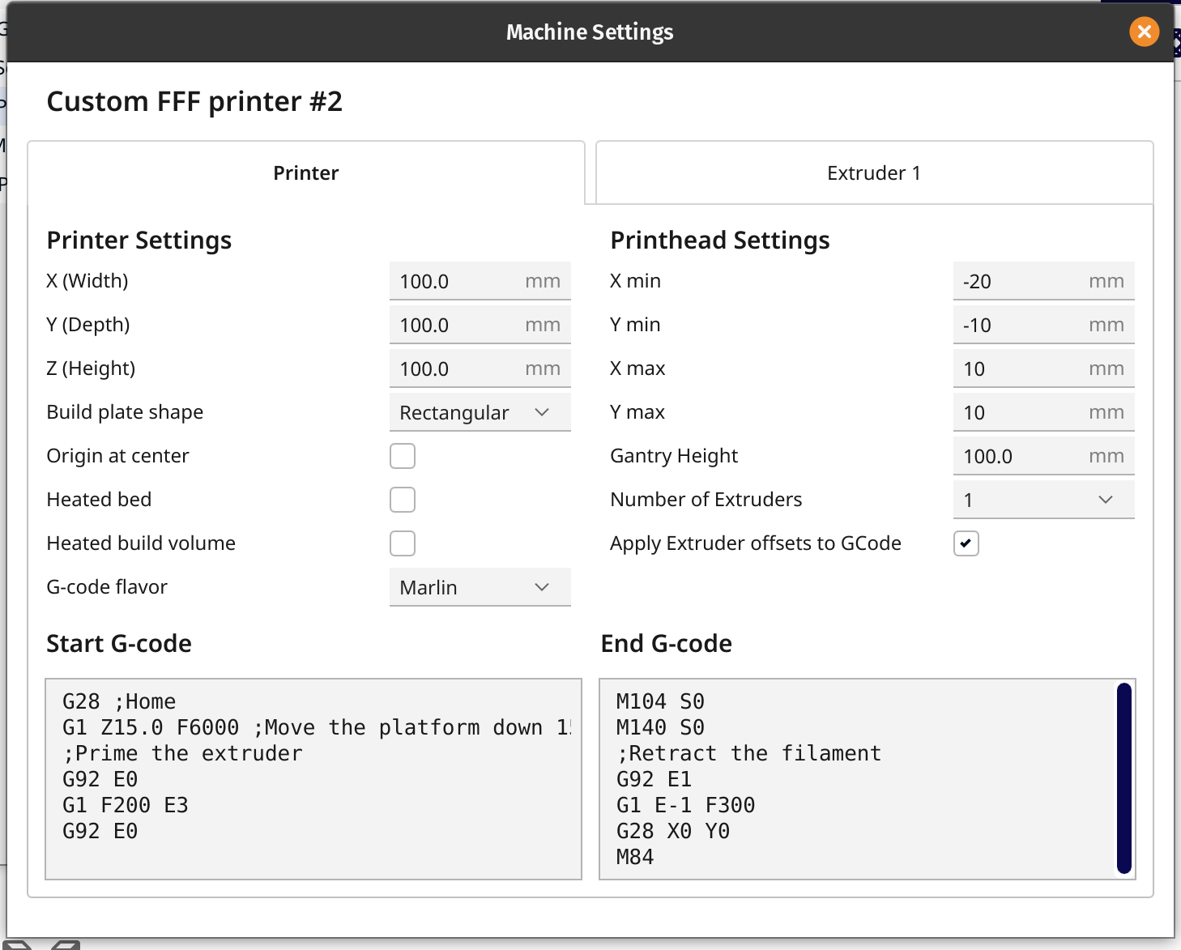The height and width of the screenshot is (950, 1181).
Task: Click the X min printhead field
Action: [1043, 280]
